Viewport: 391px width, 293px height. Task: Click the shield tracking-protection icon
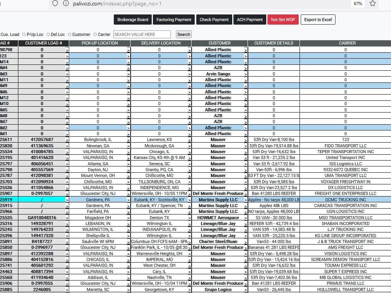(x=55, y=3)
